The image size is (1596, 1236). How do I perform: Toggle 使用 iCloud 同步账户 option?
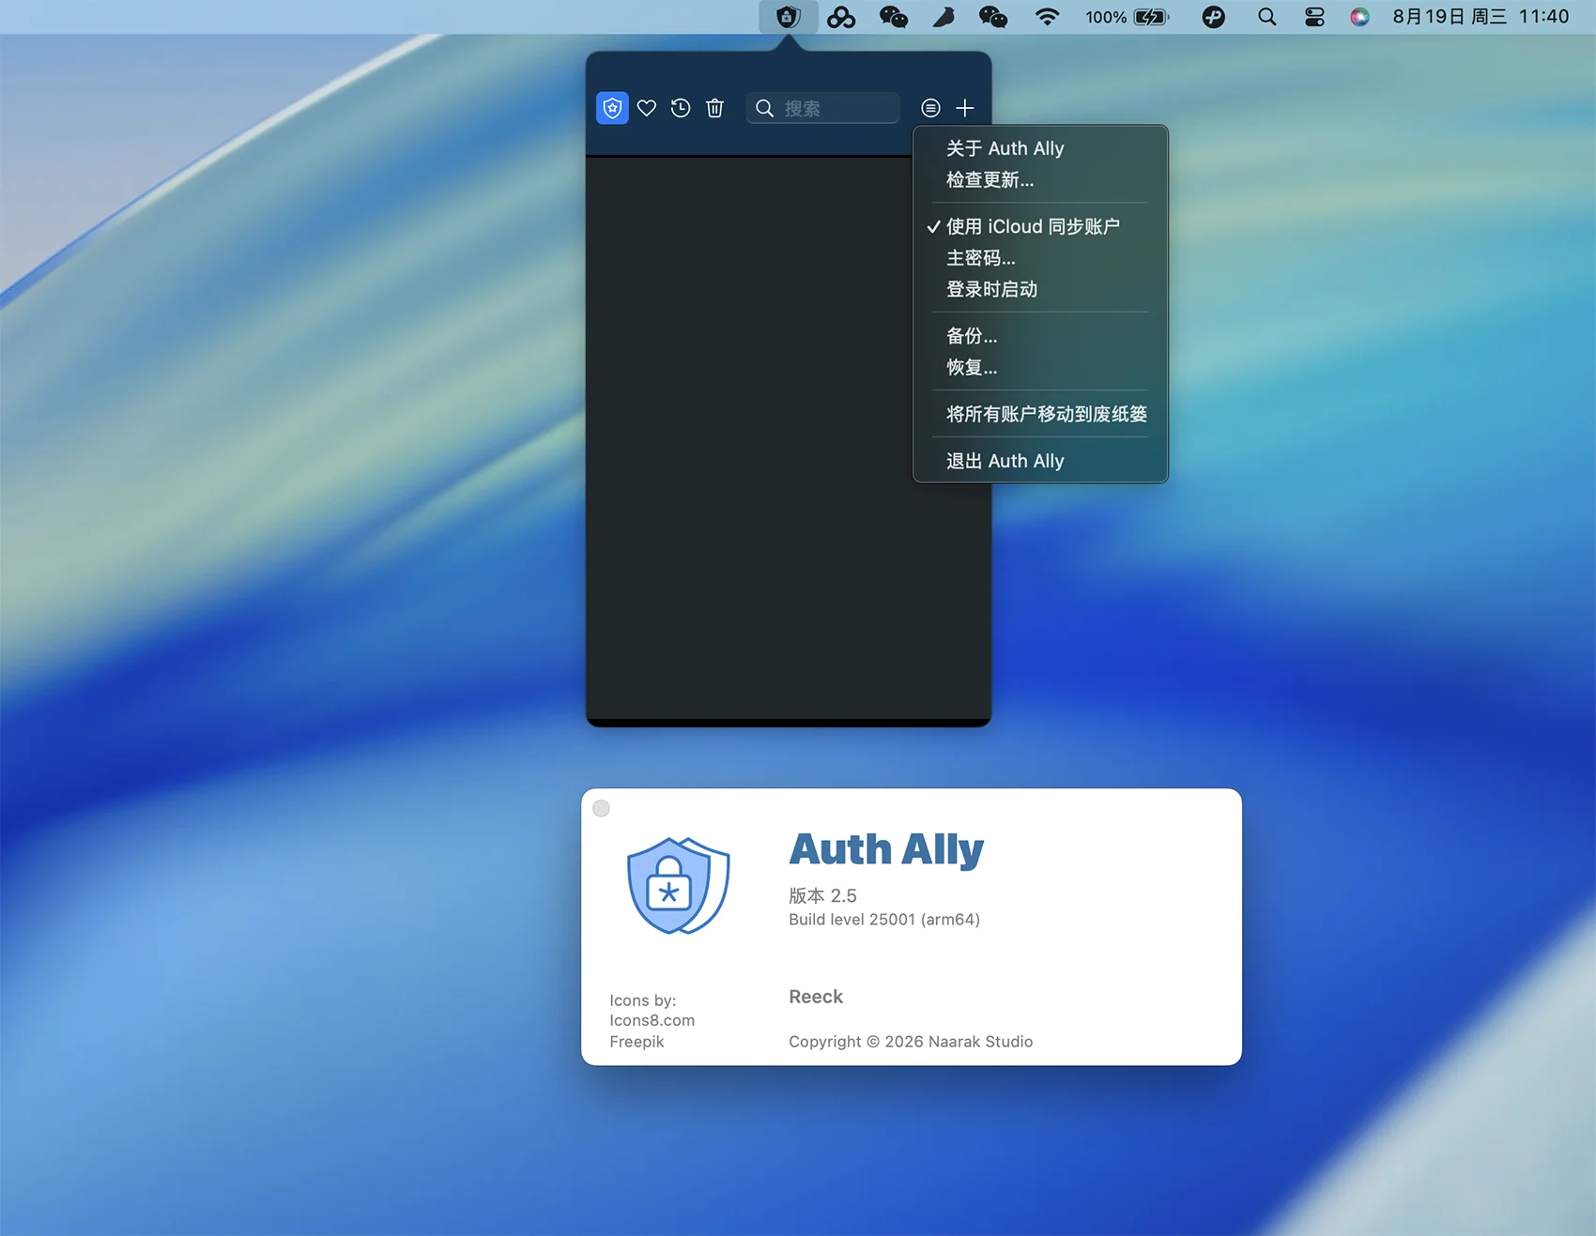tap(1040, 226)
